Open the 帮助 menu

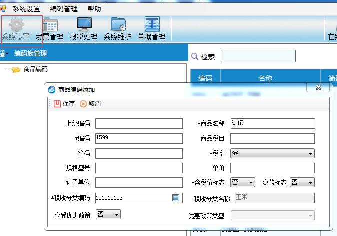click(94, 9)
